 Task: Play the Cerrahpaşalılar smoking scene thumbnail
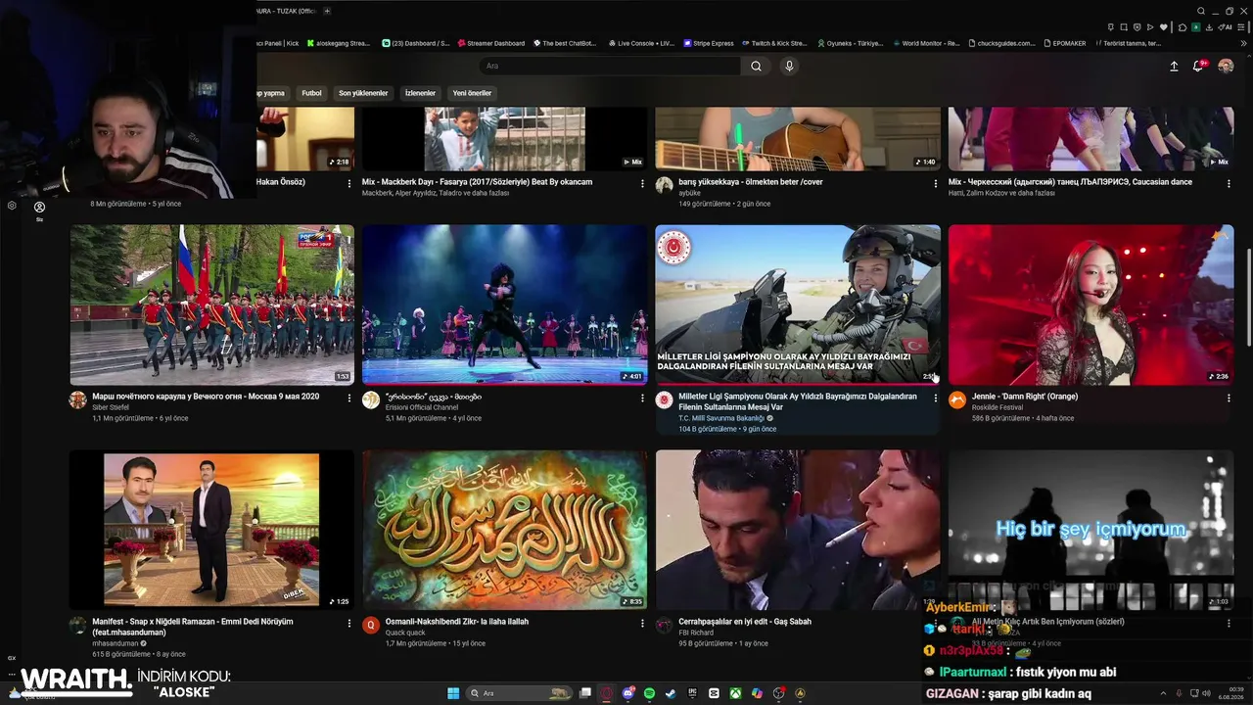[x=798, y=530]
